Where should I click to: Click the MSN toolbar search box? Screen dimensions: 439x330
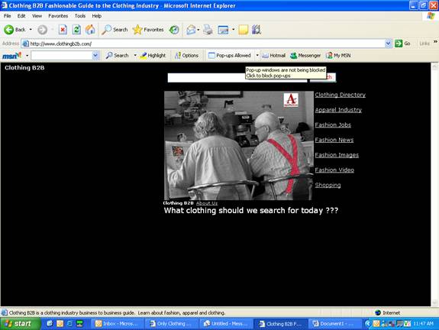point(62,56)
